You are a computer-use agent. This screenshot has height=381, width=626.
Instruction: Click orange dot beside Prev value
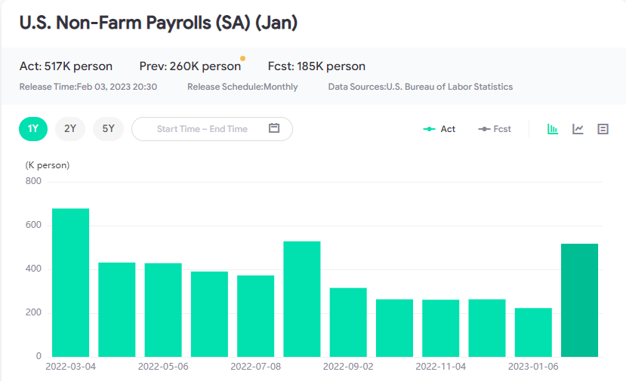[x=242, y=58]
